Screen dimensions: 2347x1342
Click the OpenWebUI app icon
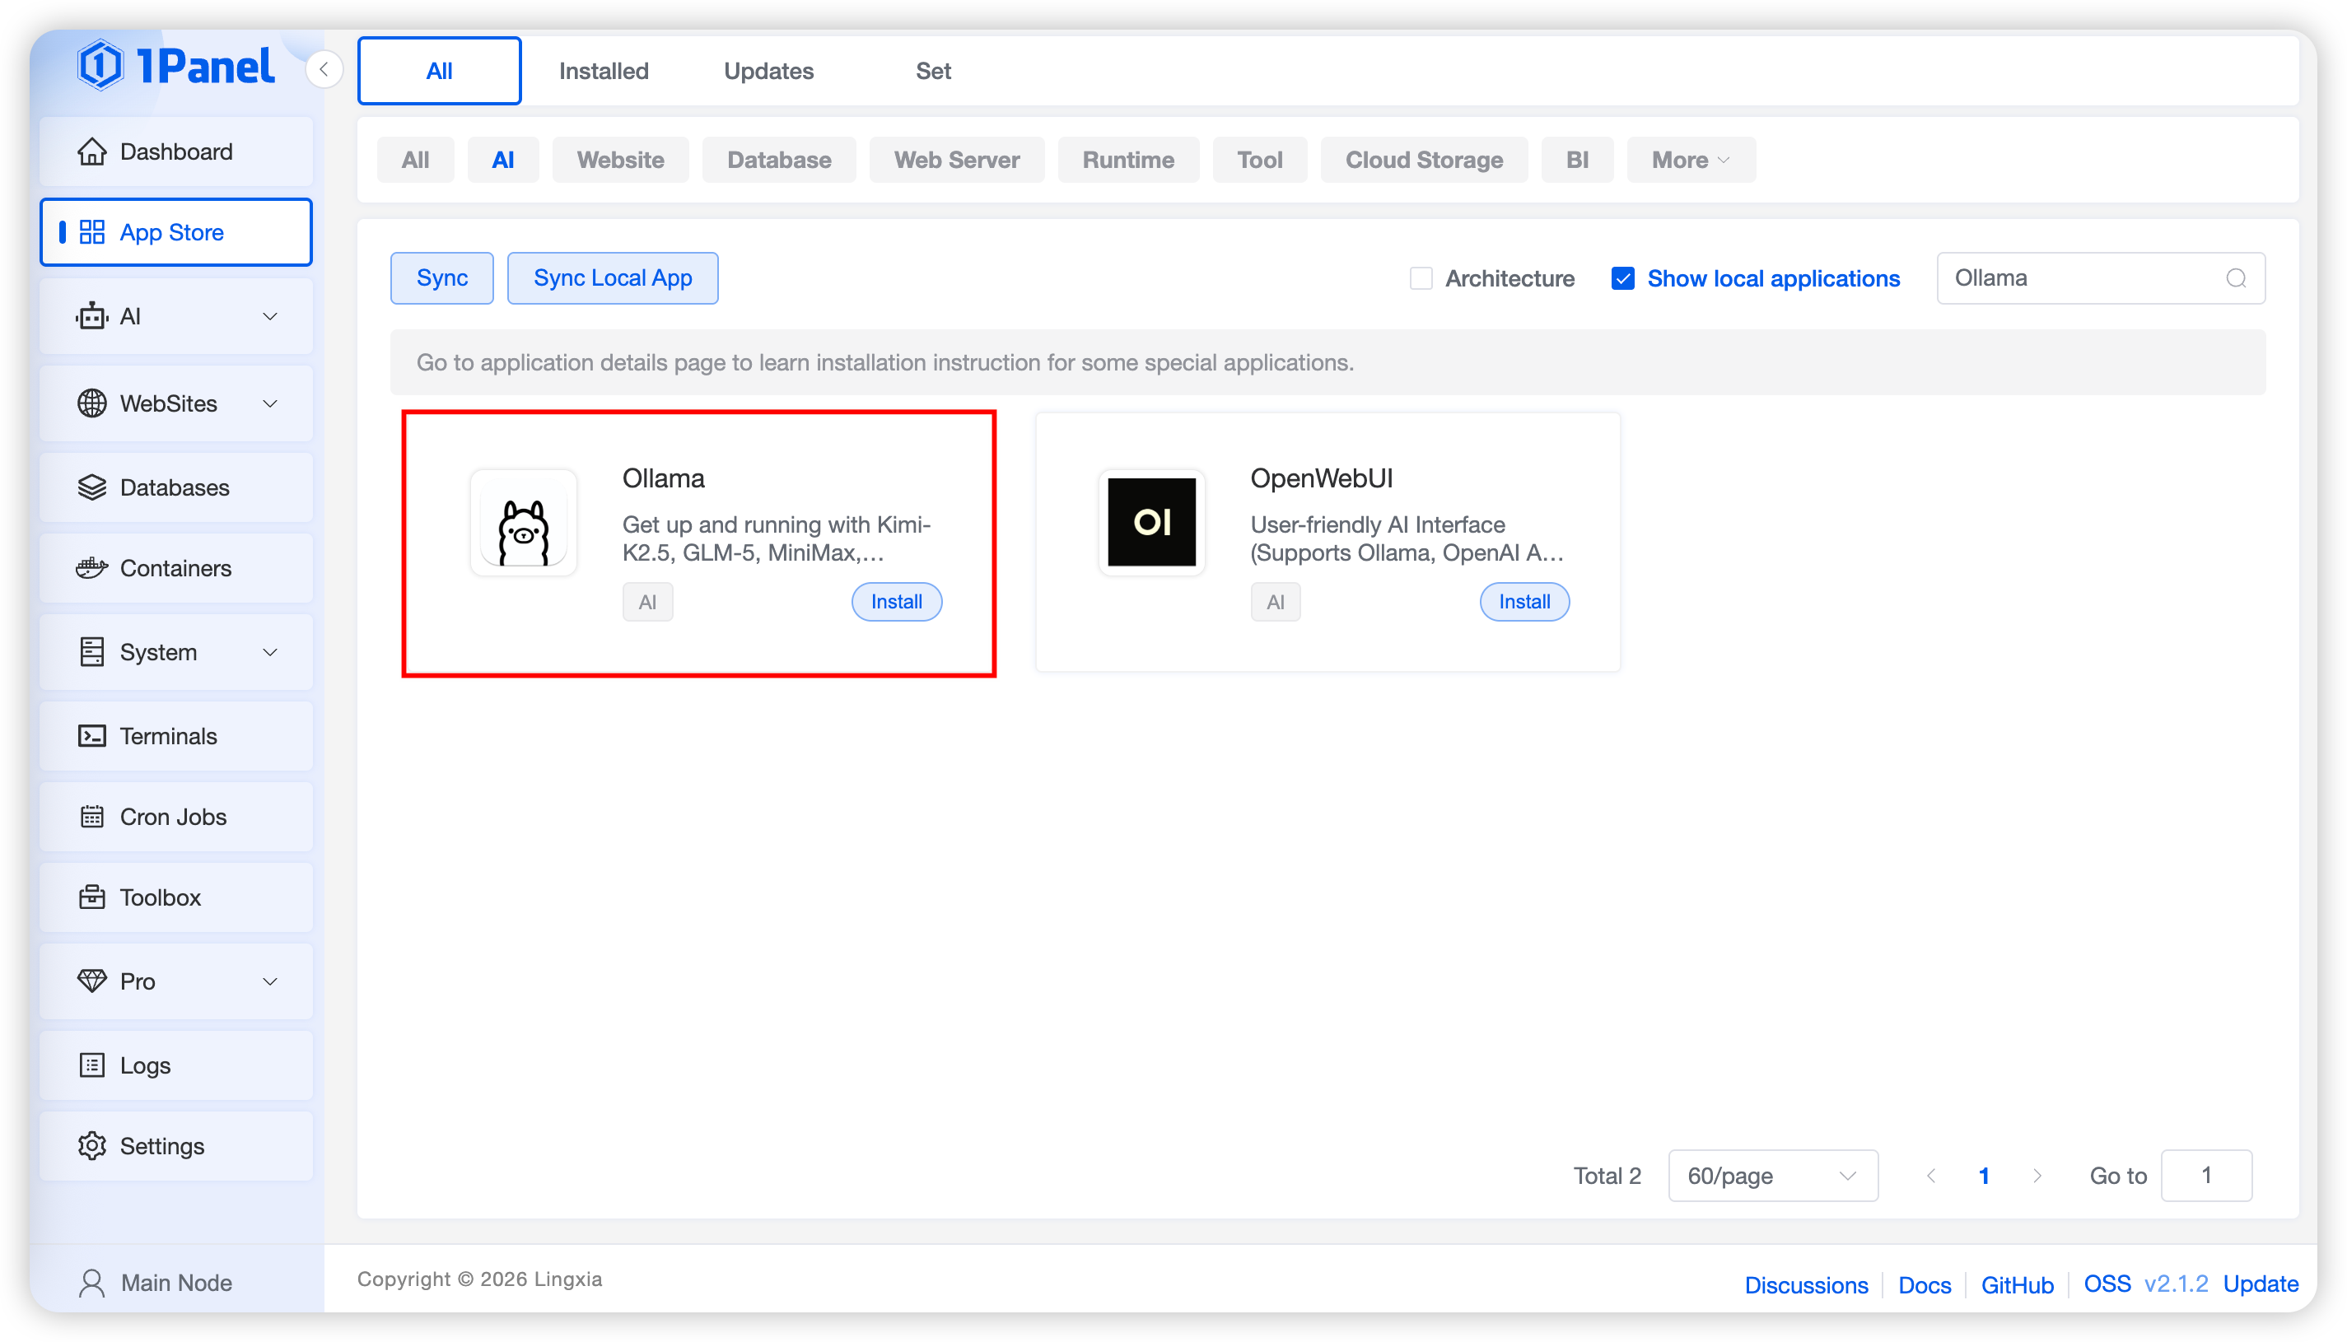pos(1151,523)
